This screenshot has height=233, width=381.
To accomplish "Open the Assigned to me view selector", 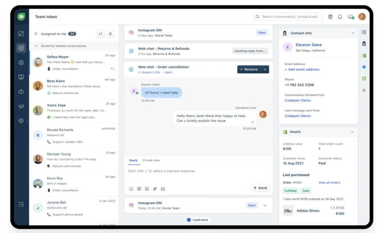I will point(55,34).
